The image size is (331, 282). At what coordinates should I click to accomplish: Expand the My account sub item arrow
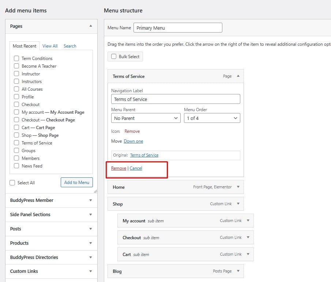point(248,221)
